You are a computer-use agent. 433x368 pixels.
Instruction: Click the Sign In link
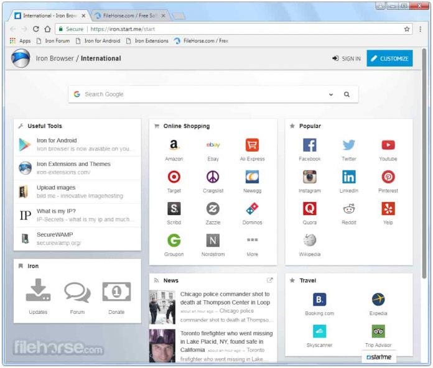pyautogui.click(x=347, y=58)
